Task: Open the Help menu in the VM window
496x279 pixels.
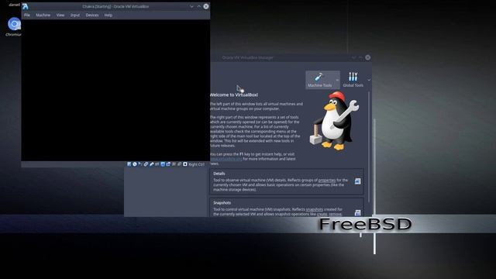Action: pos(108,15)
